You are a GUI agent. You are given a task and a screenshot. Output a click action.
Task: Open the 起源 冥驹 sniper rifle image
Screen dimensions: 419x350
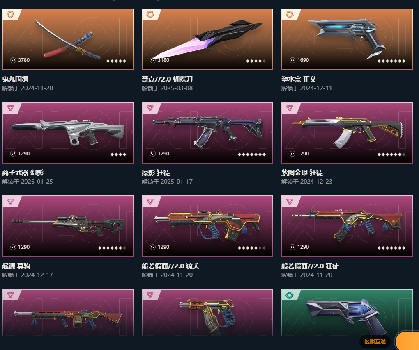[68, 226]
